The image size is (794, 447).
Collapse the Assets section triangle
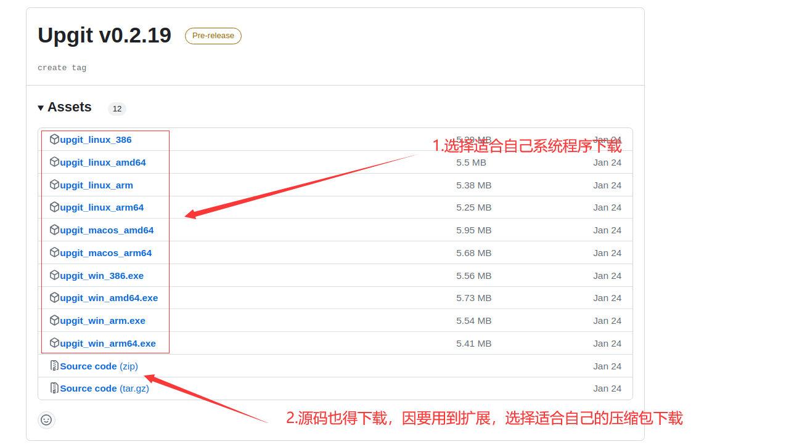[x=41, y=108]
